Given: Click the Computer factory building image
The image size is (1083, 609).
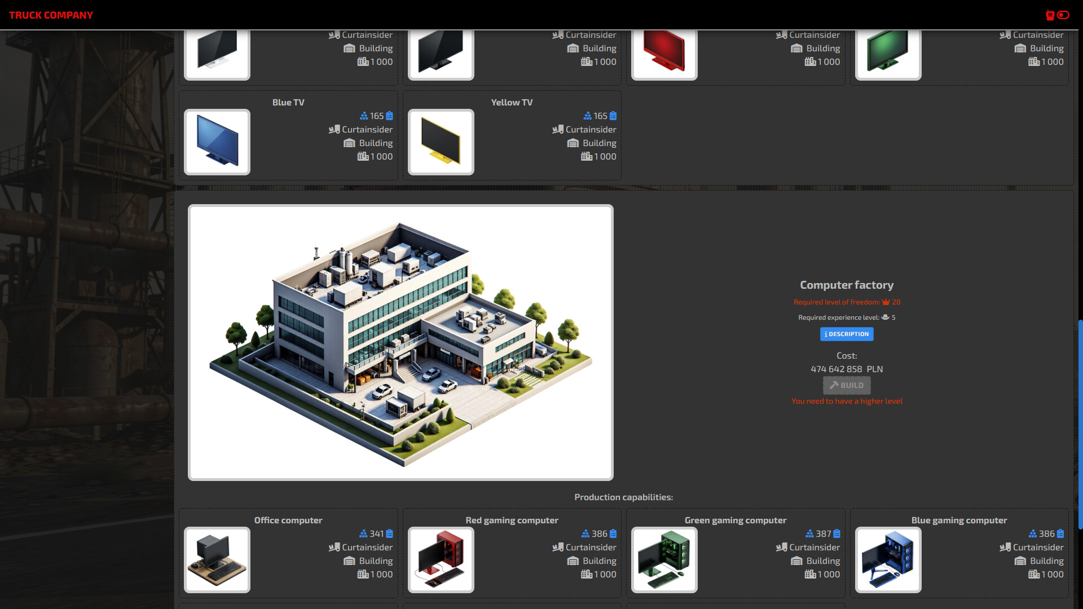Looking at the screenshot, I should (x=400, y=342).
